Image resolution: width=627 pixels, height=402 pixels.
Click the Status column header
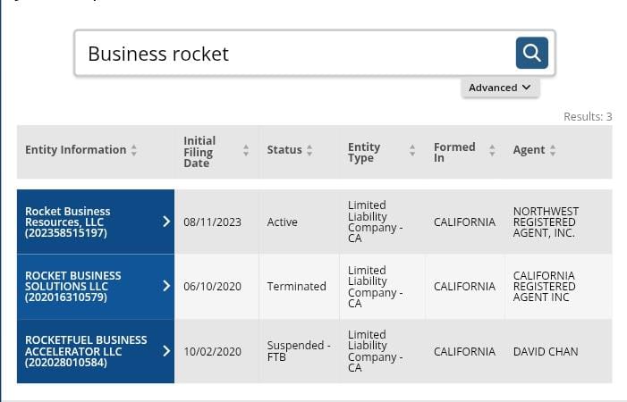click(284, 150)
